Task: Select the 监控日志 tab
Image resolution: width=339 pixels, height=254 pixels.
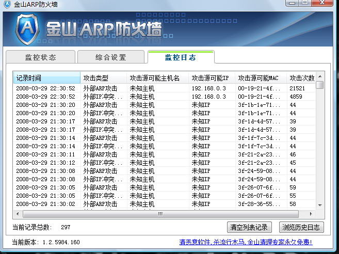Action: click(x=181, y=57)
